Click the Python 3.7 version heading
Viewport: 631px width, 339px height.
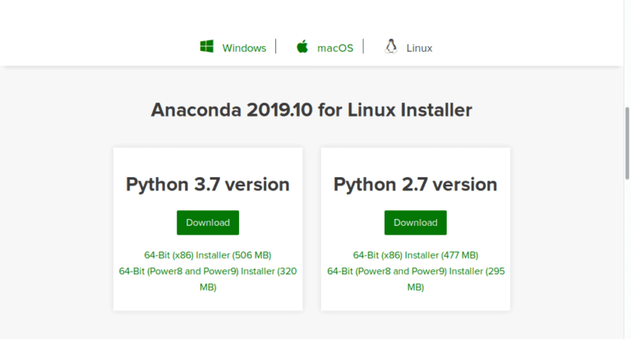point(208,185)
